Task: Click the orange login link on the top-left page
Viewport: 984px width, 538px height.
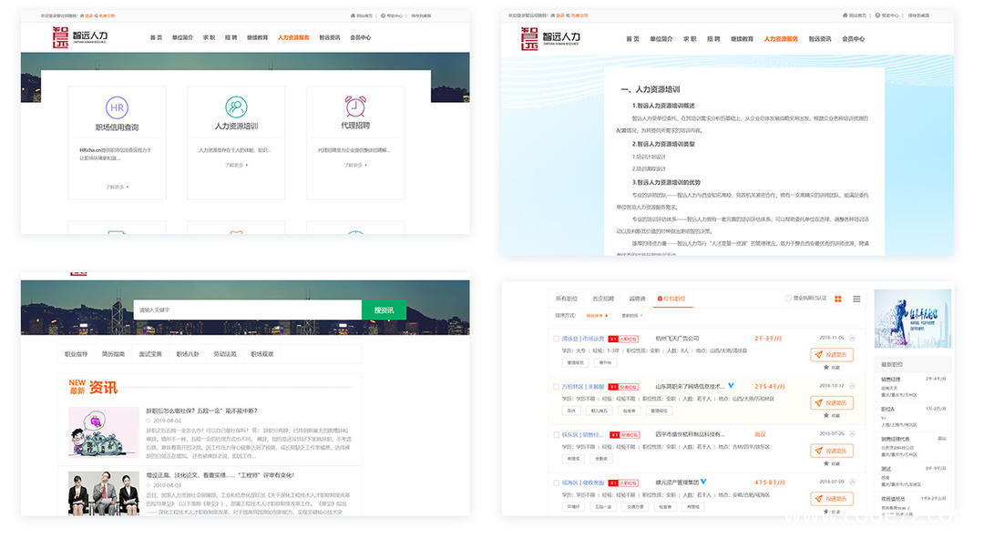Action: [87, 15]
